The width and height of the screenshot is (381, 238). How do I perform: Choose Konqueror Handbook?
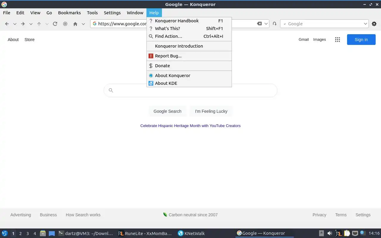[x=189, y=21]
